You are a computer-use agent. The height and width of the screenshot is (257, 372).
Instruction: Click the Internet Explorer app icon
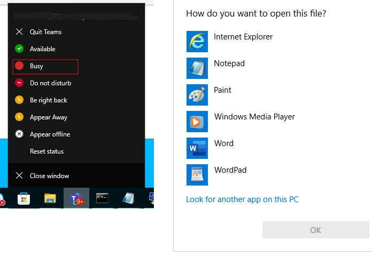tap(197, 42)
